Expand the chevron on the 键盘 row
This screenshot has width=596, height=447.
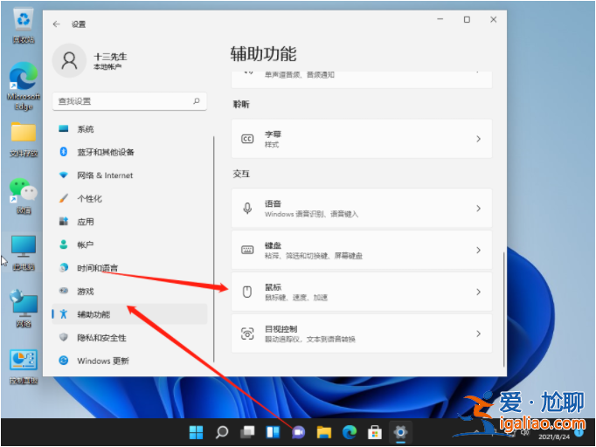479,251
